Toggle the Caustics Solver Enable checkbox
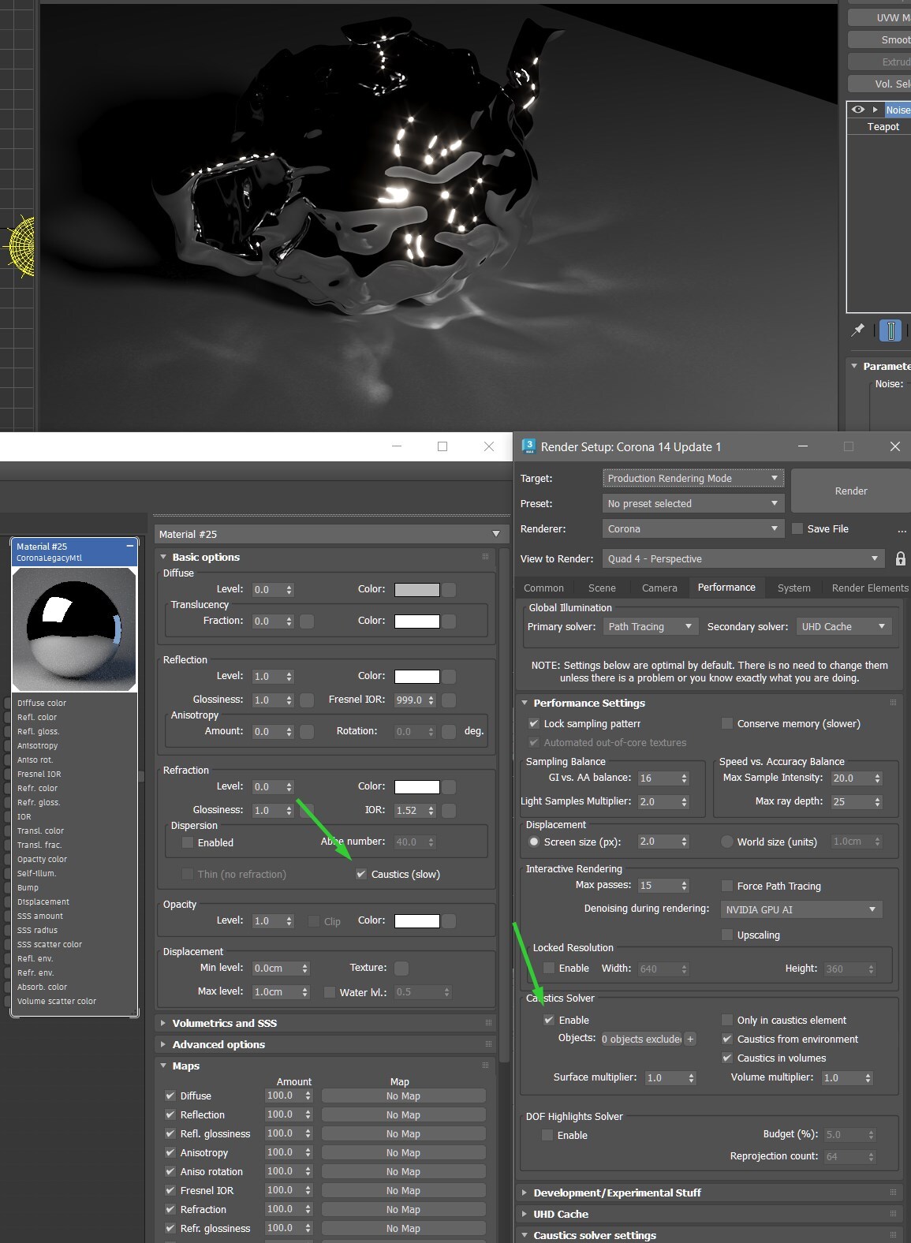Viewport: 911px width, 1243px height. (549, 1020)
